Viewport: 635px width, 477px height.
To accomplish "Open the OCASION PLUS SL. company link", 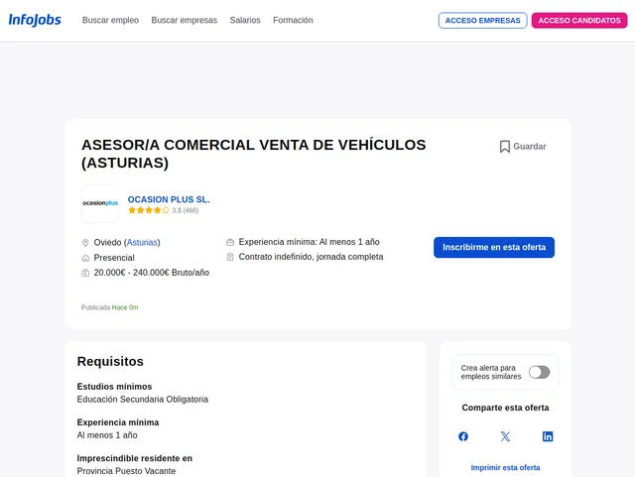I will point(169,199).
